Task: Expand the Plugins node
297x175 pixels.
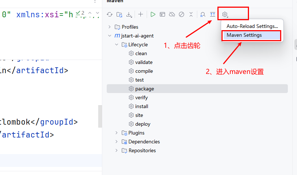Action: click(x=117, y=133)
